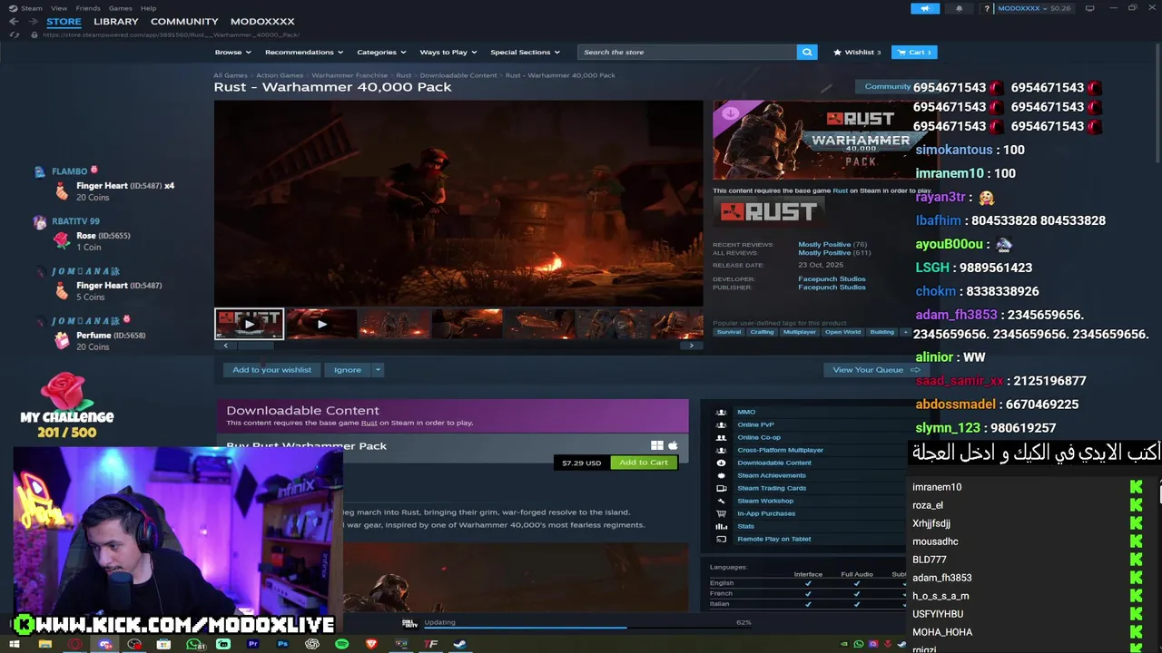This screenshot has width=1162, height=653.
Task: Click the In-App Purchases cart icon
Action: [x=722, y=513]
